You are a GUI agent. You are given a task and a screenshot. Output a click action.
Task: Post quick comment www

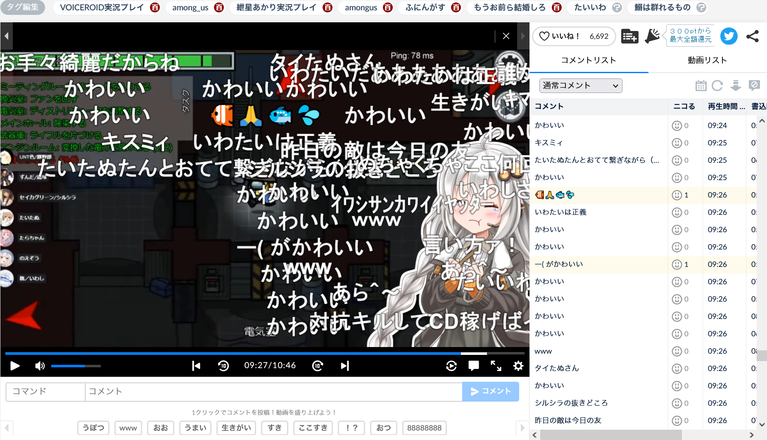pos(128,428)
